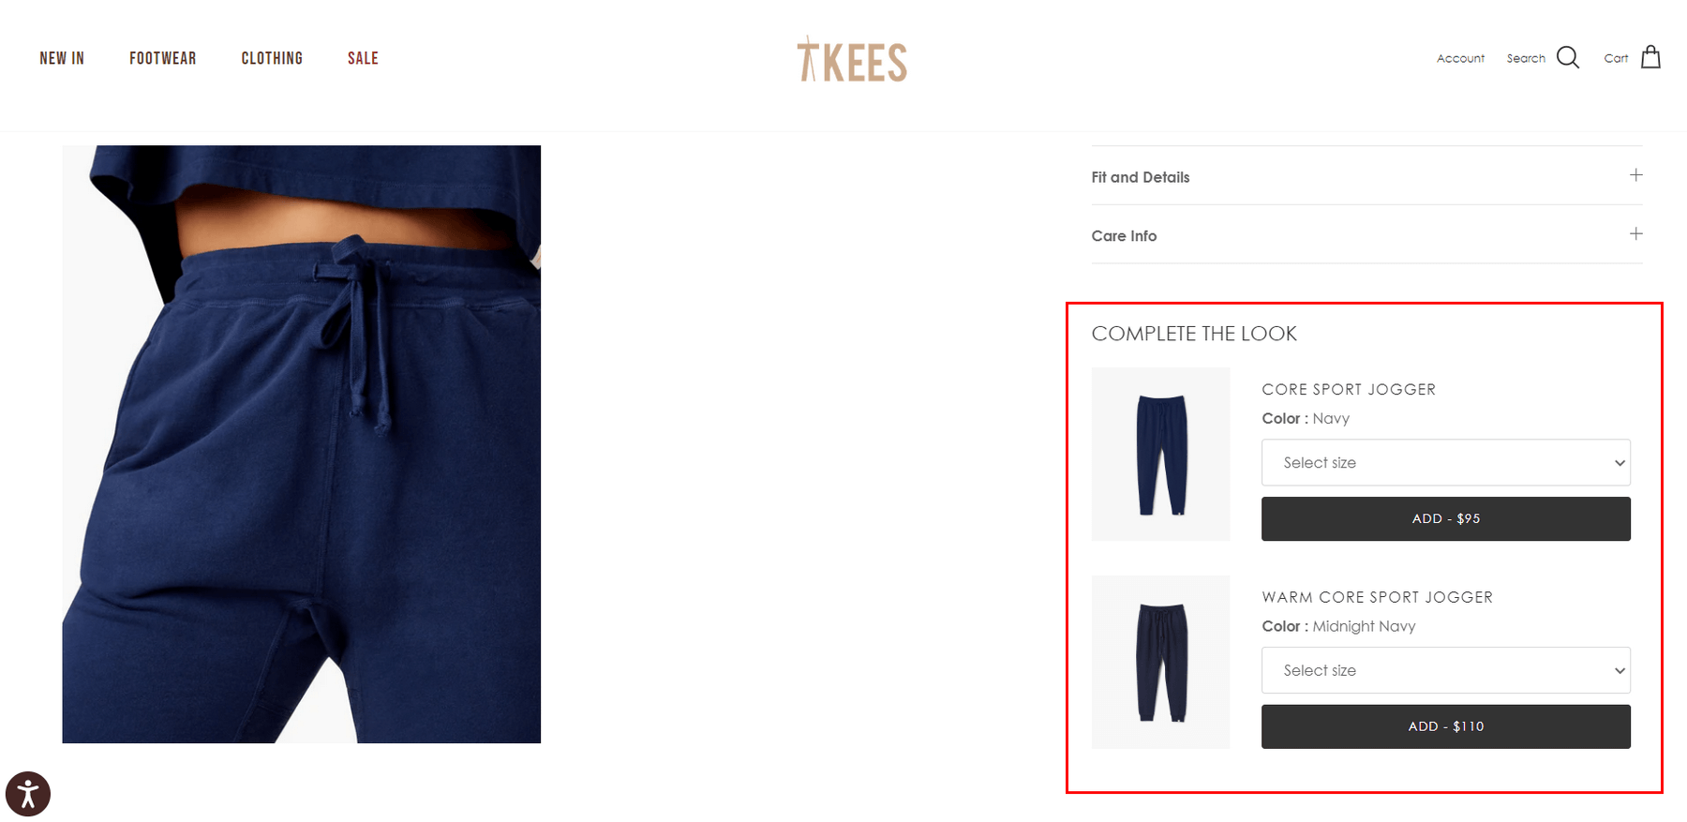The width and height of the screenshot is (1687, 822).
Task: Open the cart bag icon
Action: [x=1650, y=57]
